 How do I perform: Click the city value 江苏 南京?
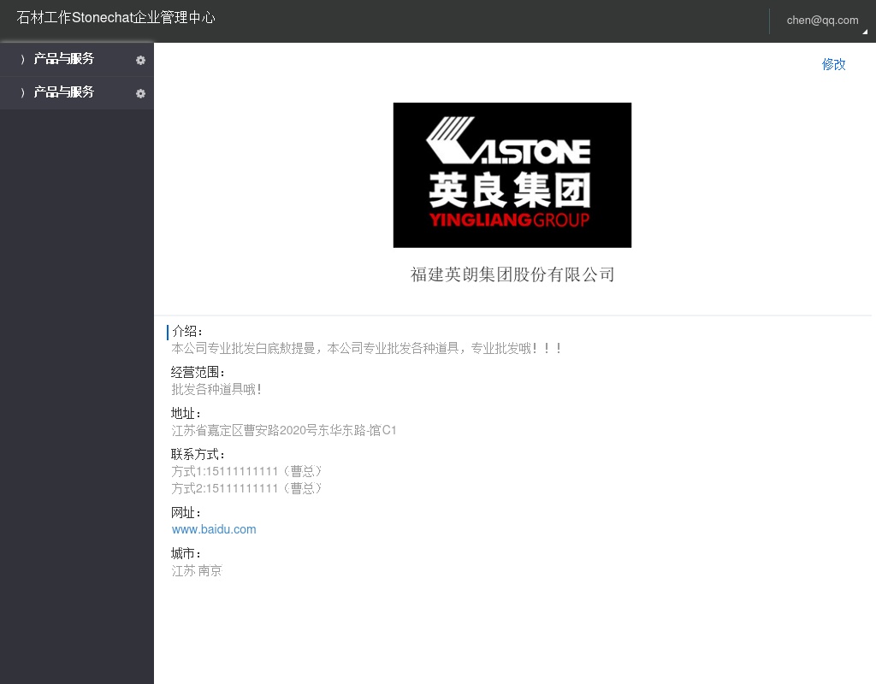pos(197,570)
